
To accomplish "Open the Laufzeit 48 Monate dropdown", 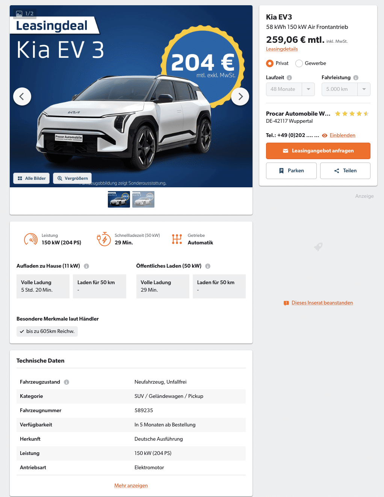I will coord(290,89).
